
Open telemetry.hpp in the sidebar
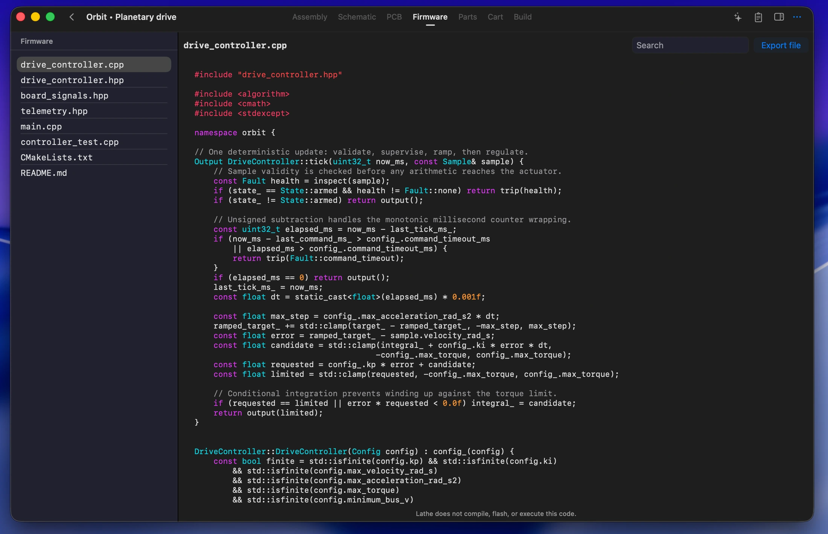tap(94, 111)
